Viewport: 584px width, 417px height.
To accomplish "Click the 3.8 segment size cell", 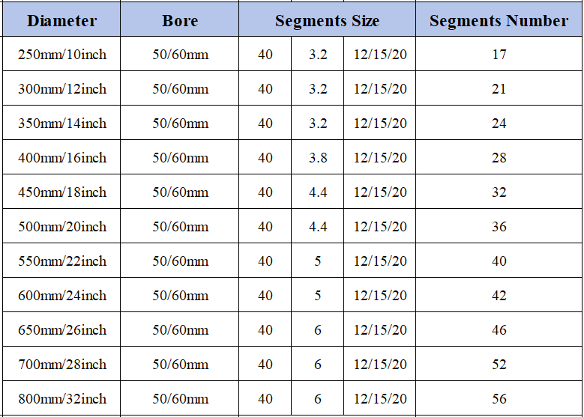I will (318, 158).
